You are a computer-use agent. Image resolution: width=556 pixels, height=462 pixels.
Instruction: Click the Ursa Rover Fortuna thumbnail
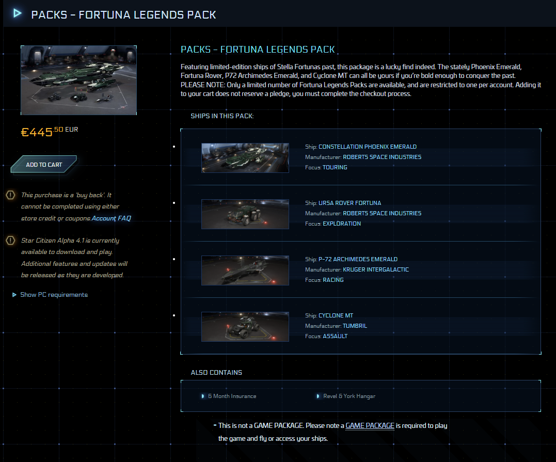pyautogui.click(x=245, y=214)
